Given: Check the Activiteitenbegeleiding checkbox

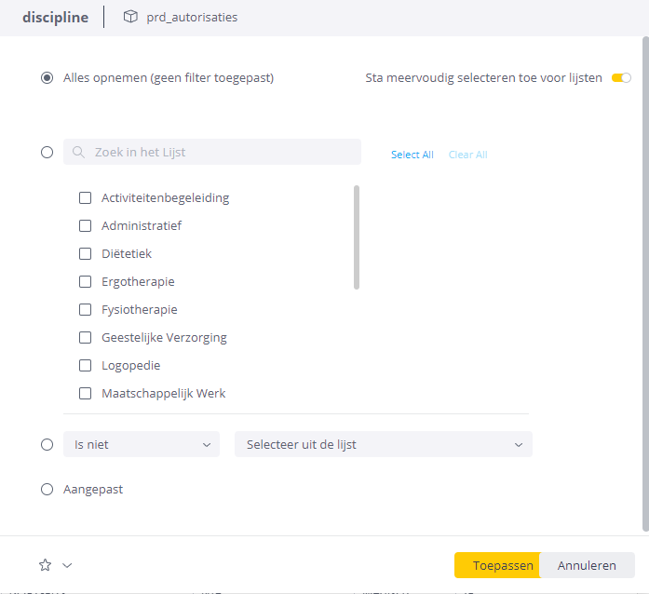Looking at the screenshot, I should pos(85,197).
